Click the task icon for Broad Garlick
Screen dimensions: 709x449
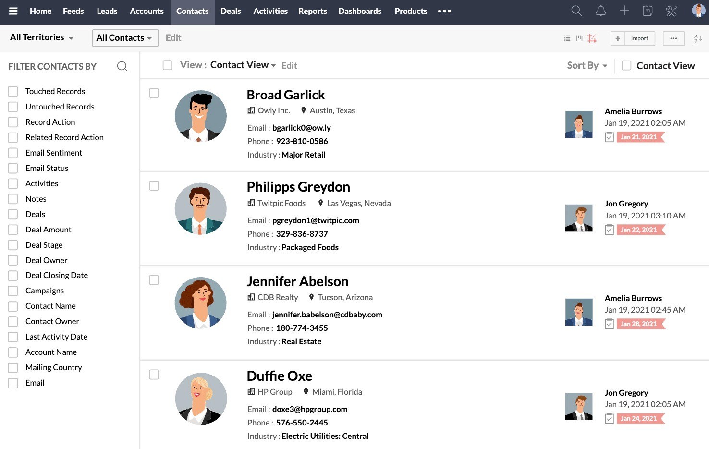pyautogui.click(x=609, y=137)
